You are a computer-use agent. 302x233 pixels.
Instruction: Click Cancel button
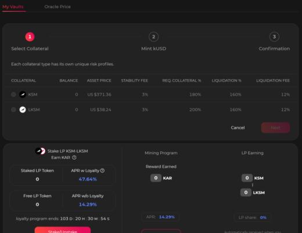238,128
